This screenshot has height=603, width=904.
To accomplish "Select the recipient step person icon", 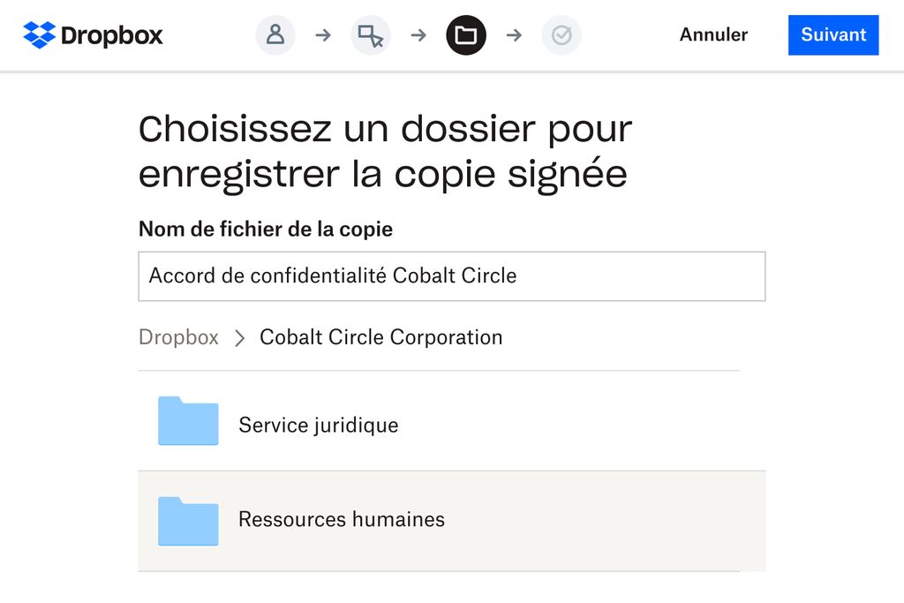I will pos(275,34).
